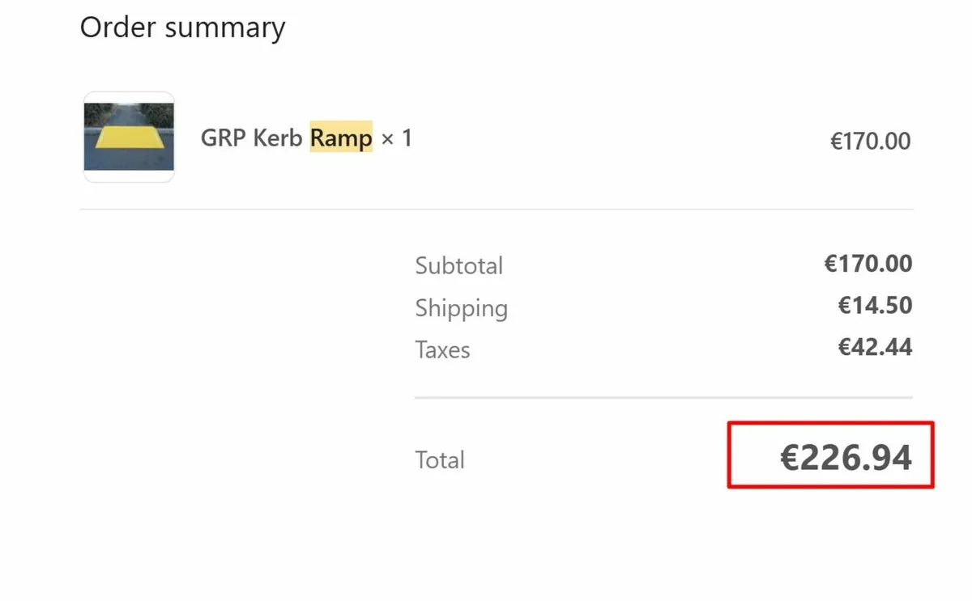Click the "×" multiplication symbol after Ramp
972x601 pixels.
point(387,139)
